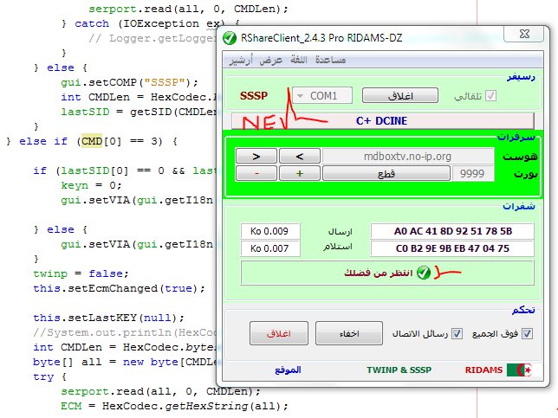
Task: Click the A0 AC 41 8D key field
Action: (452, 231)
